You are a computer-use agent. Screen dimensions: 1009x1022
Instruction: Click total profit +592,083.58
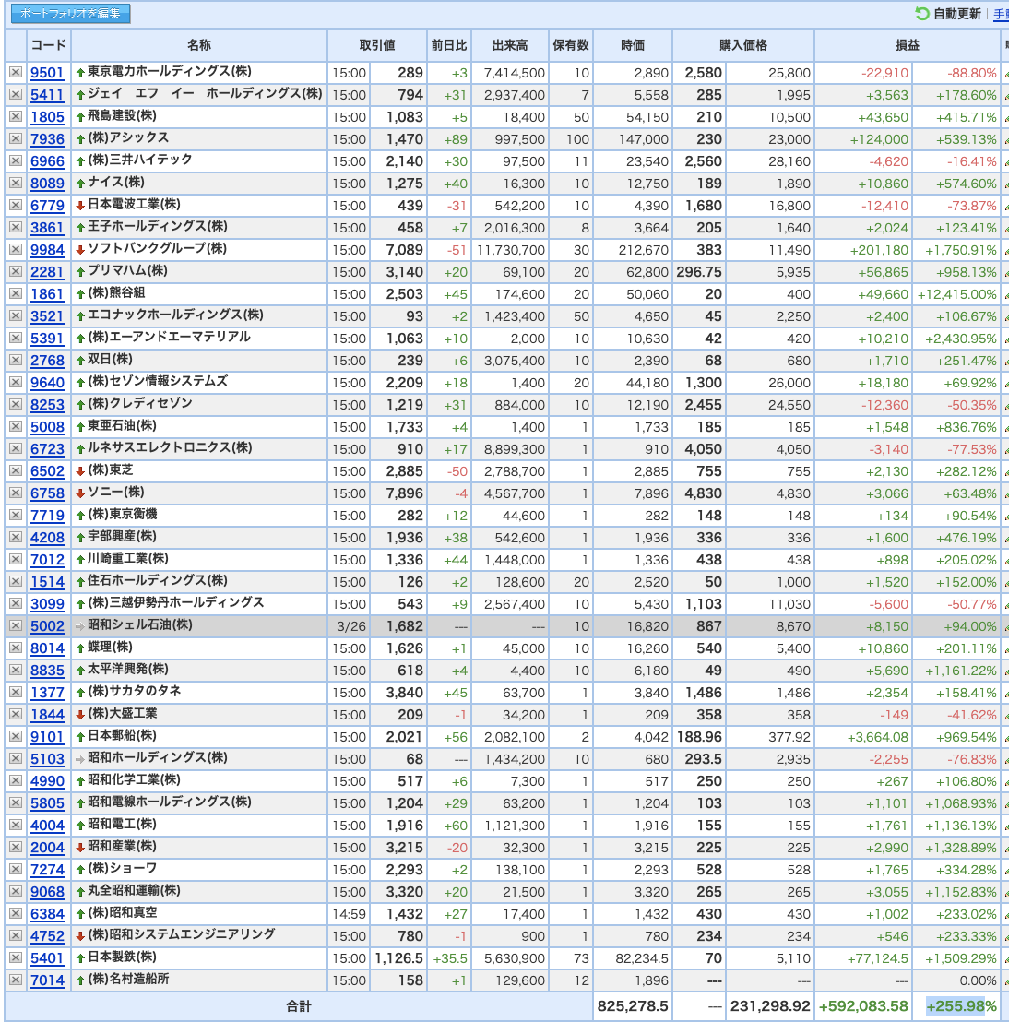tap(863, 1006)
